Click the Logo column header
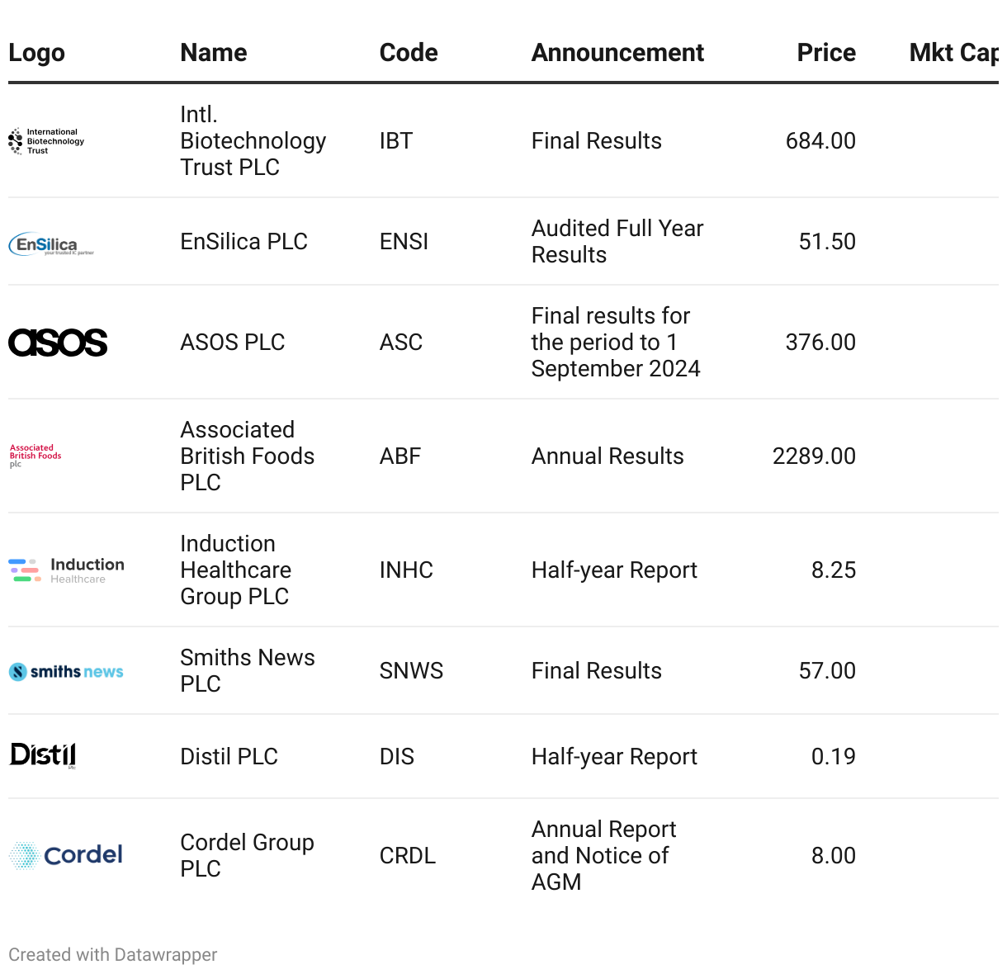 36,53
